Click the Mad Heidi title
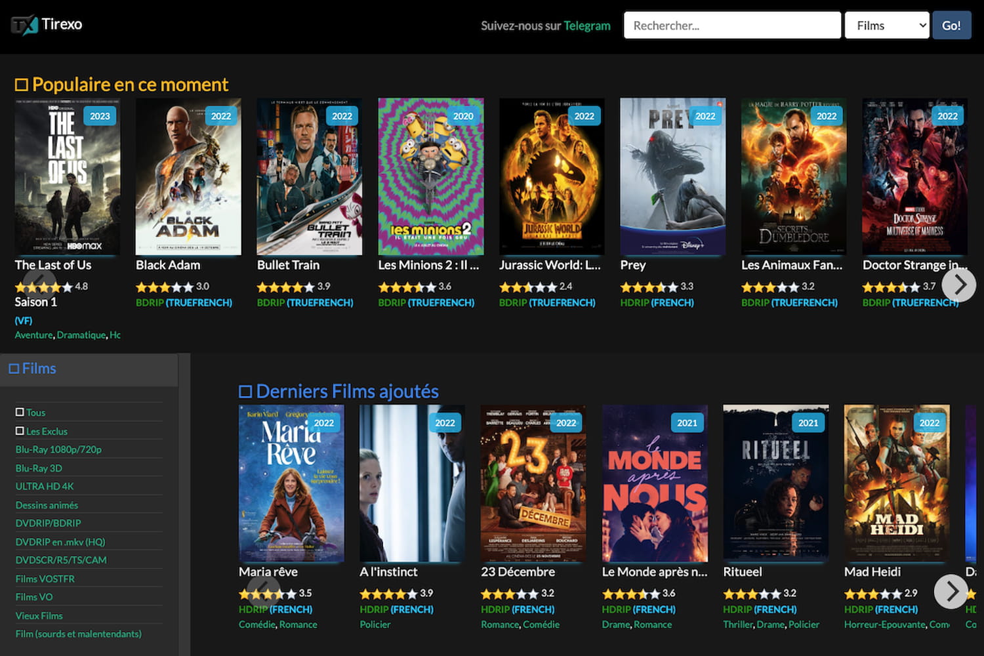Viewport: 984px width, 656px height. [x=872, y=572]
